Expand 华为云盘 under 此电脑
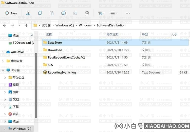 5,77
